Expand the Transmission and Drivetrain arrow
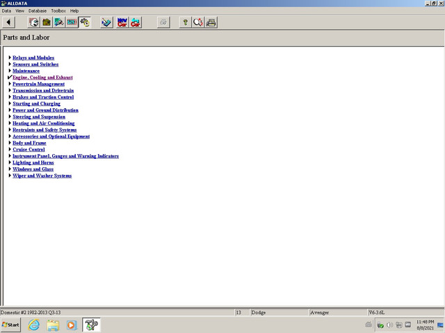Viewport: 445px width, 333px height. 10,90
